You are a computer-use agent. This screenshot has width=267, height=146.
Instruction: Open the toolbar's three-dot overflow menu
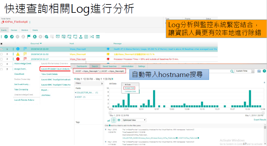click(1, 37)
